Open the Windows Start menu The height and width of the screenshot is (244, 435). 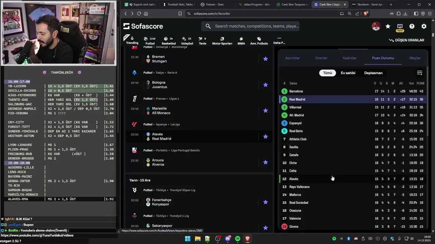(188, 239)
